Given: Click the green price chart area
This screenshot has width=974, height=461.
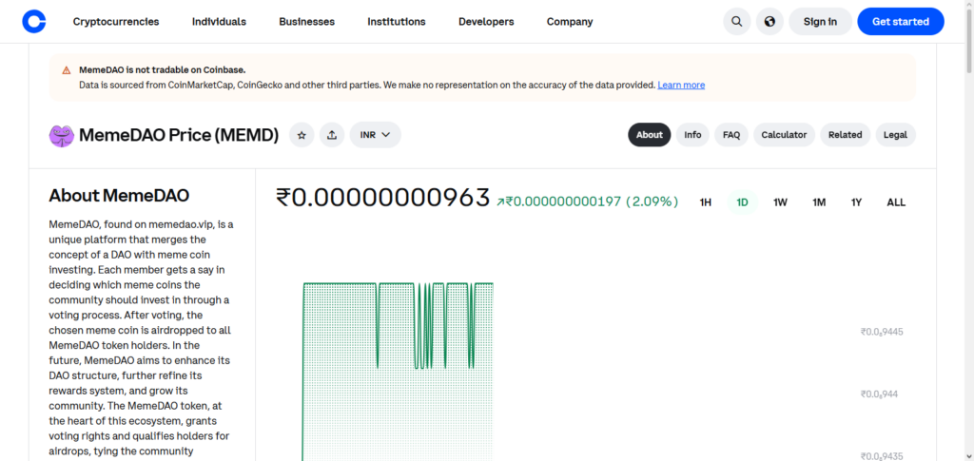Looking at the screenshot, I should coord(399,373).
